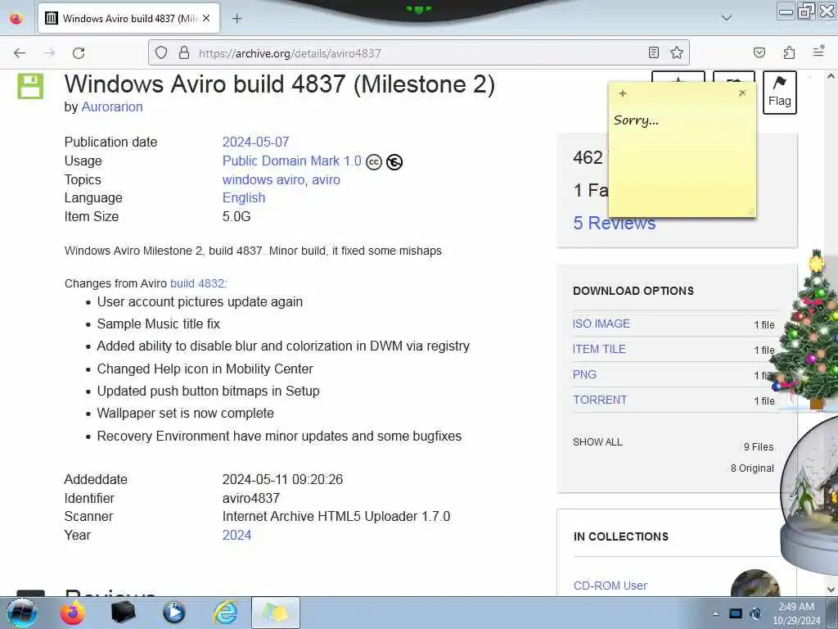
Task: Launch Windows Media Player from taskbar
Action: pyautogui.click(x=173, y=613)
